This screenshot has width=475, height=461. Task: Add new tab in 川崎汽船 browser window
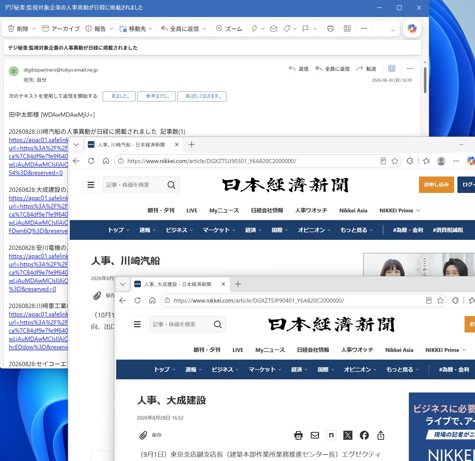click(x=192, y=144)
